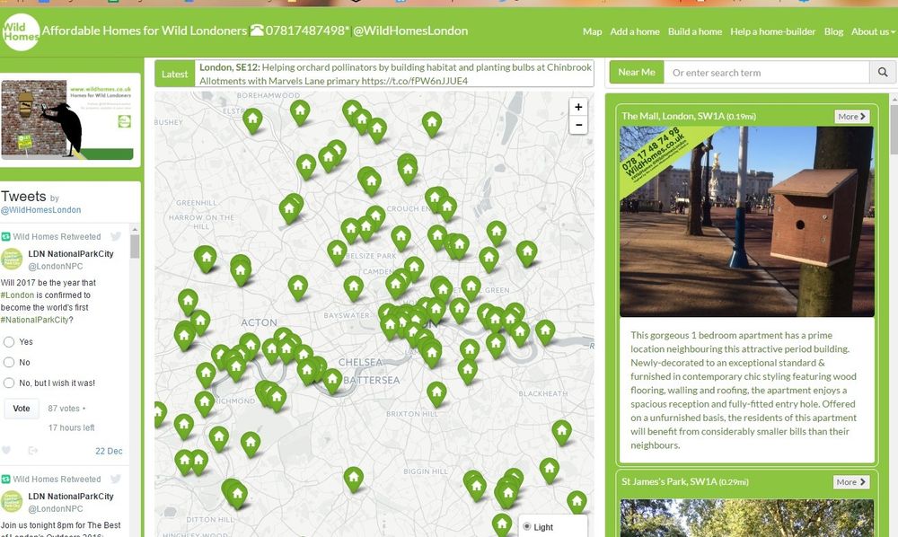Click the home marker left of Biggin Hill
Image resolution: width=898 pixels, height=537 pixels.
pos(353,480)
